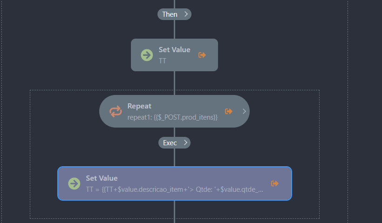Expand the chevron next to Then
Image resolution: width=382 pixels, height=223 pixels.
[186, 14]
